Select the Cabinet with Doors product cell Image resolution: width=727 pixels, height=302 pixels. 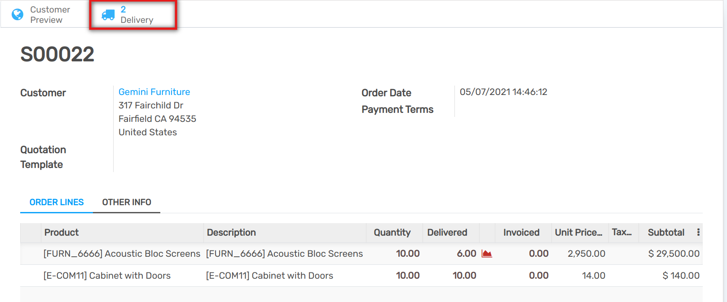tap(107, 276)
